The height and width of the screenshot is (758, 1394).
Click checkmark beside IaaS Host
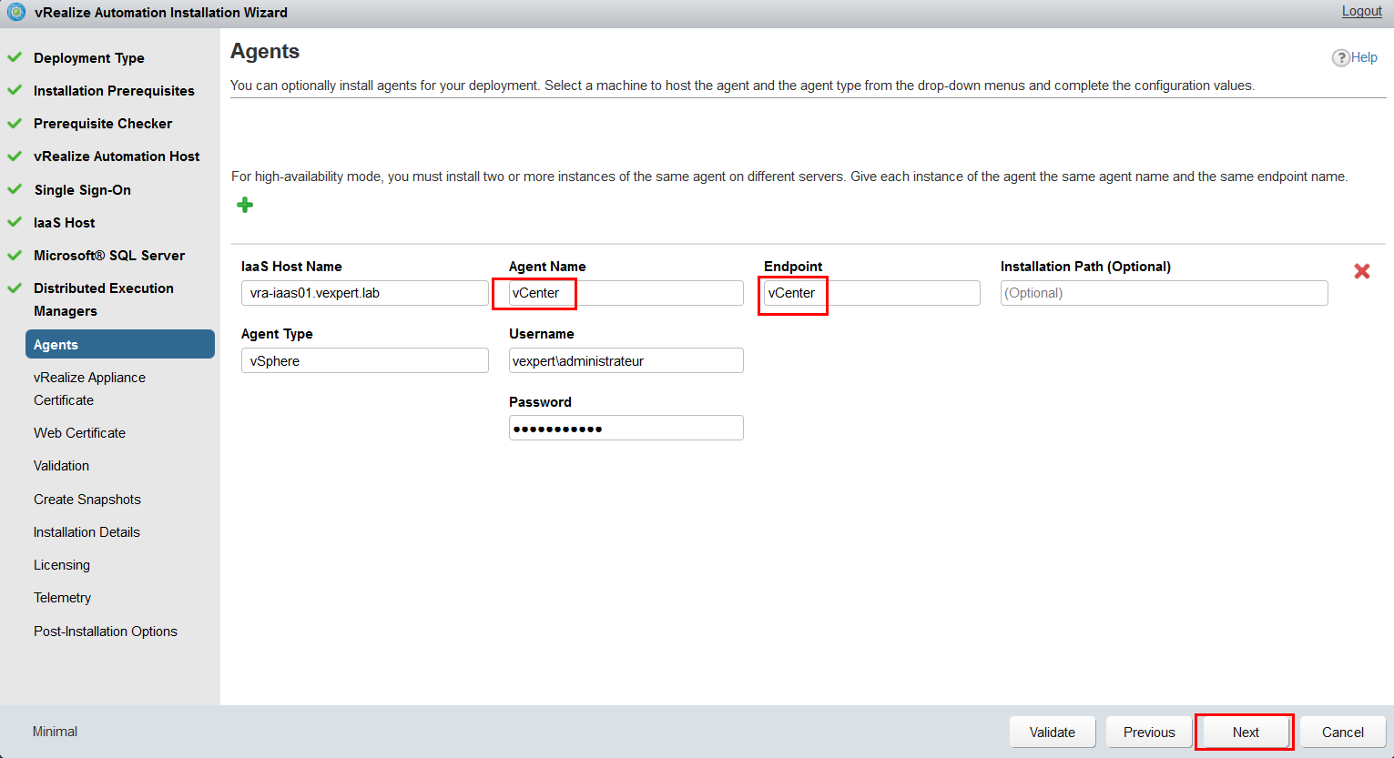[15, 222]
